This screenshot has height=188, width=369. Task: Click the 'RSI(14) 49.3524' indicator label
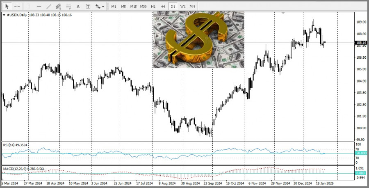[x=15, y=145]
